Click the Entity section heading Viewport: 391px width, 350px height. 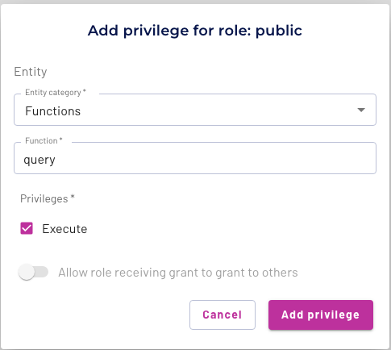pos(31,72)
